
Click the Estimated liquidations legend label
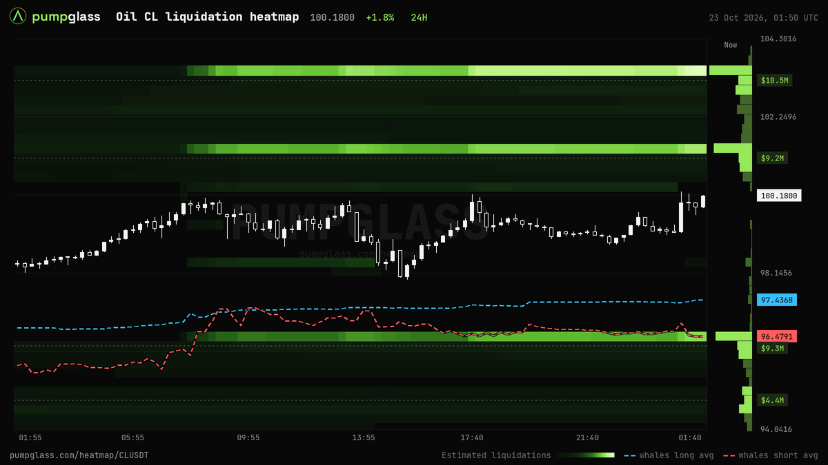[x=496, y=455]
